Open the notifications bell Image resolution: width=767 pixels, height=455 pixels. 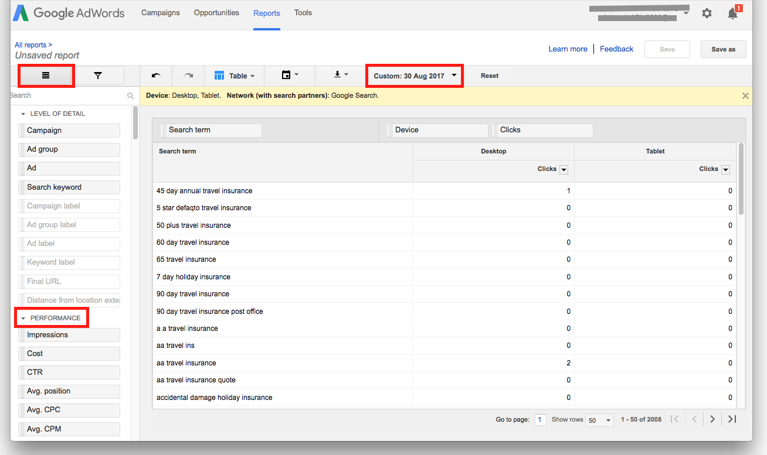coord(733,13)
